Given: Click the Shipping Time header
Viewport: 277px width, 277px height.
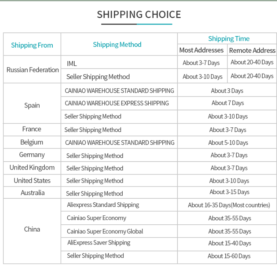Looking at the screenshot, I should (x=229, y=39).
